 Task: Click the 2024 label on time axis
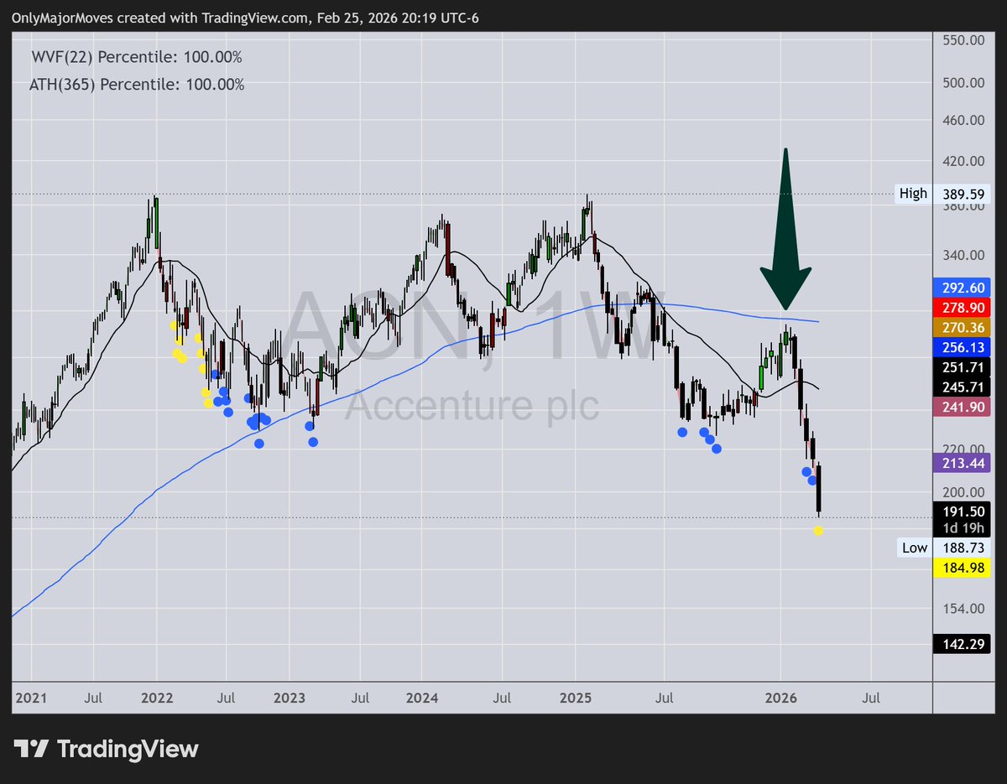[x=422, y=697]
